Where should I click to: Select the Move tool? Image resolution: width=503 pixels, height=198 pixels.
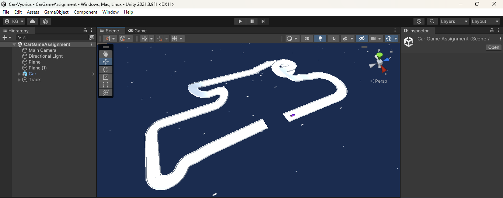[x=106, y=62]
